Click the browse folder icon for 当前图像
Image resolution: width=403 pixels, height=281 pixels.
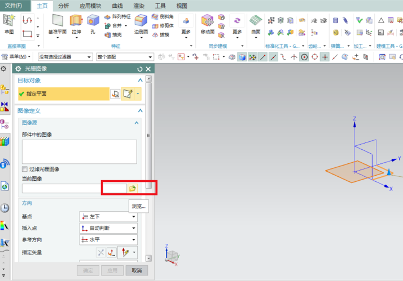point(133,189)
